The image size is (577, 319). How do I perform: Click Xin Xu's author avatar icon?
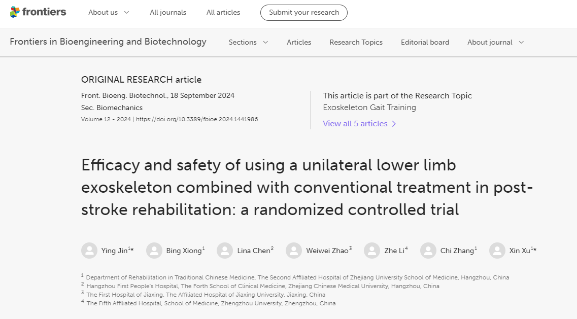pyautogui.click(x=497, y=251)
